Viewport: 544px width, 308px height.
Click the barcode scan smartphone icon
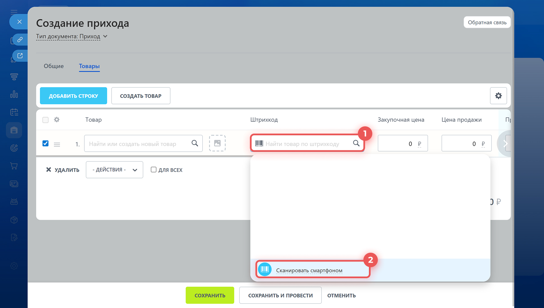coord(265,269)
